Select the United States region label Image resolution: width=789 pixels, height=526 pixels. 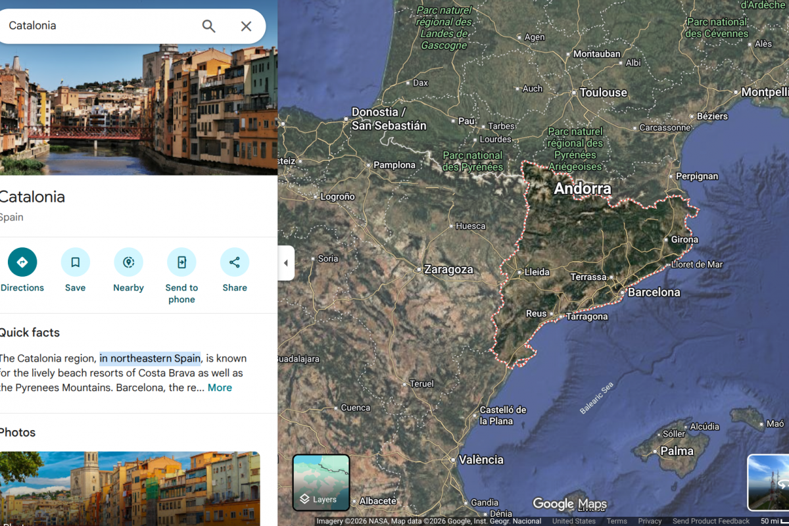[x=574, y=520]
